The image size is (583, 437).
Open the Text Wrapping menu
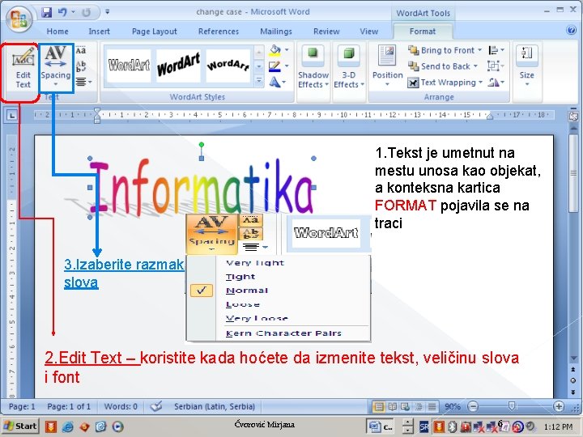(445, 83)
